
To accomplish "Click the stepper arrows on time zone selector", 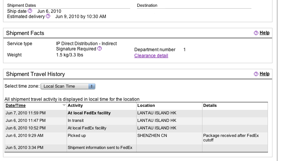I will coord(92,86).
